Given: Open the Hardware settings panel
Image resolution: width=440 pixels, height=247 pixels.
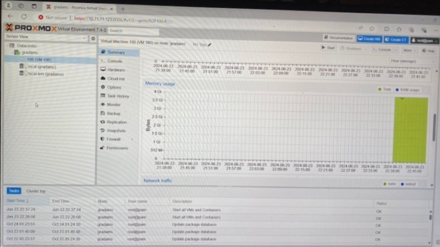Looking at the screenshot, I should [115, 70].
